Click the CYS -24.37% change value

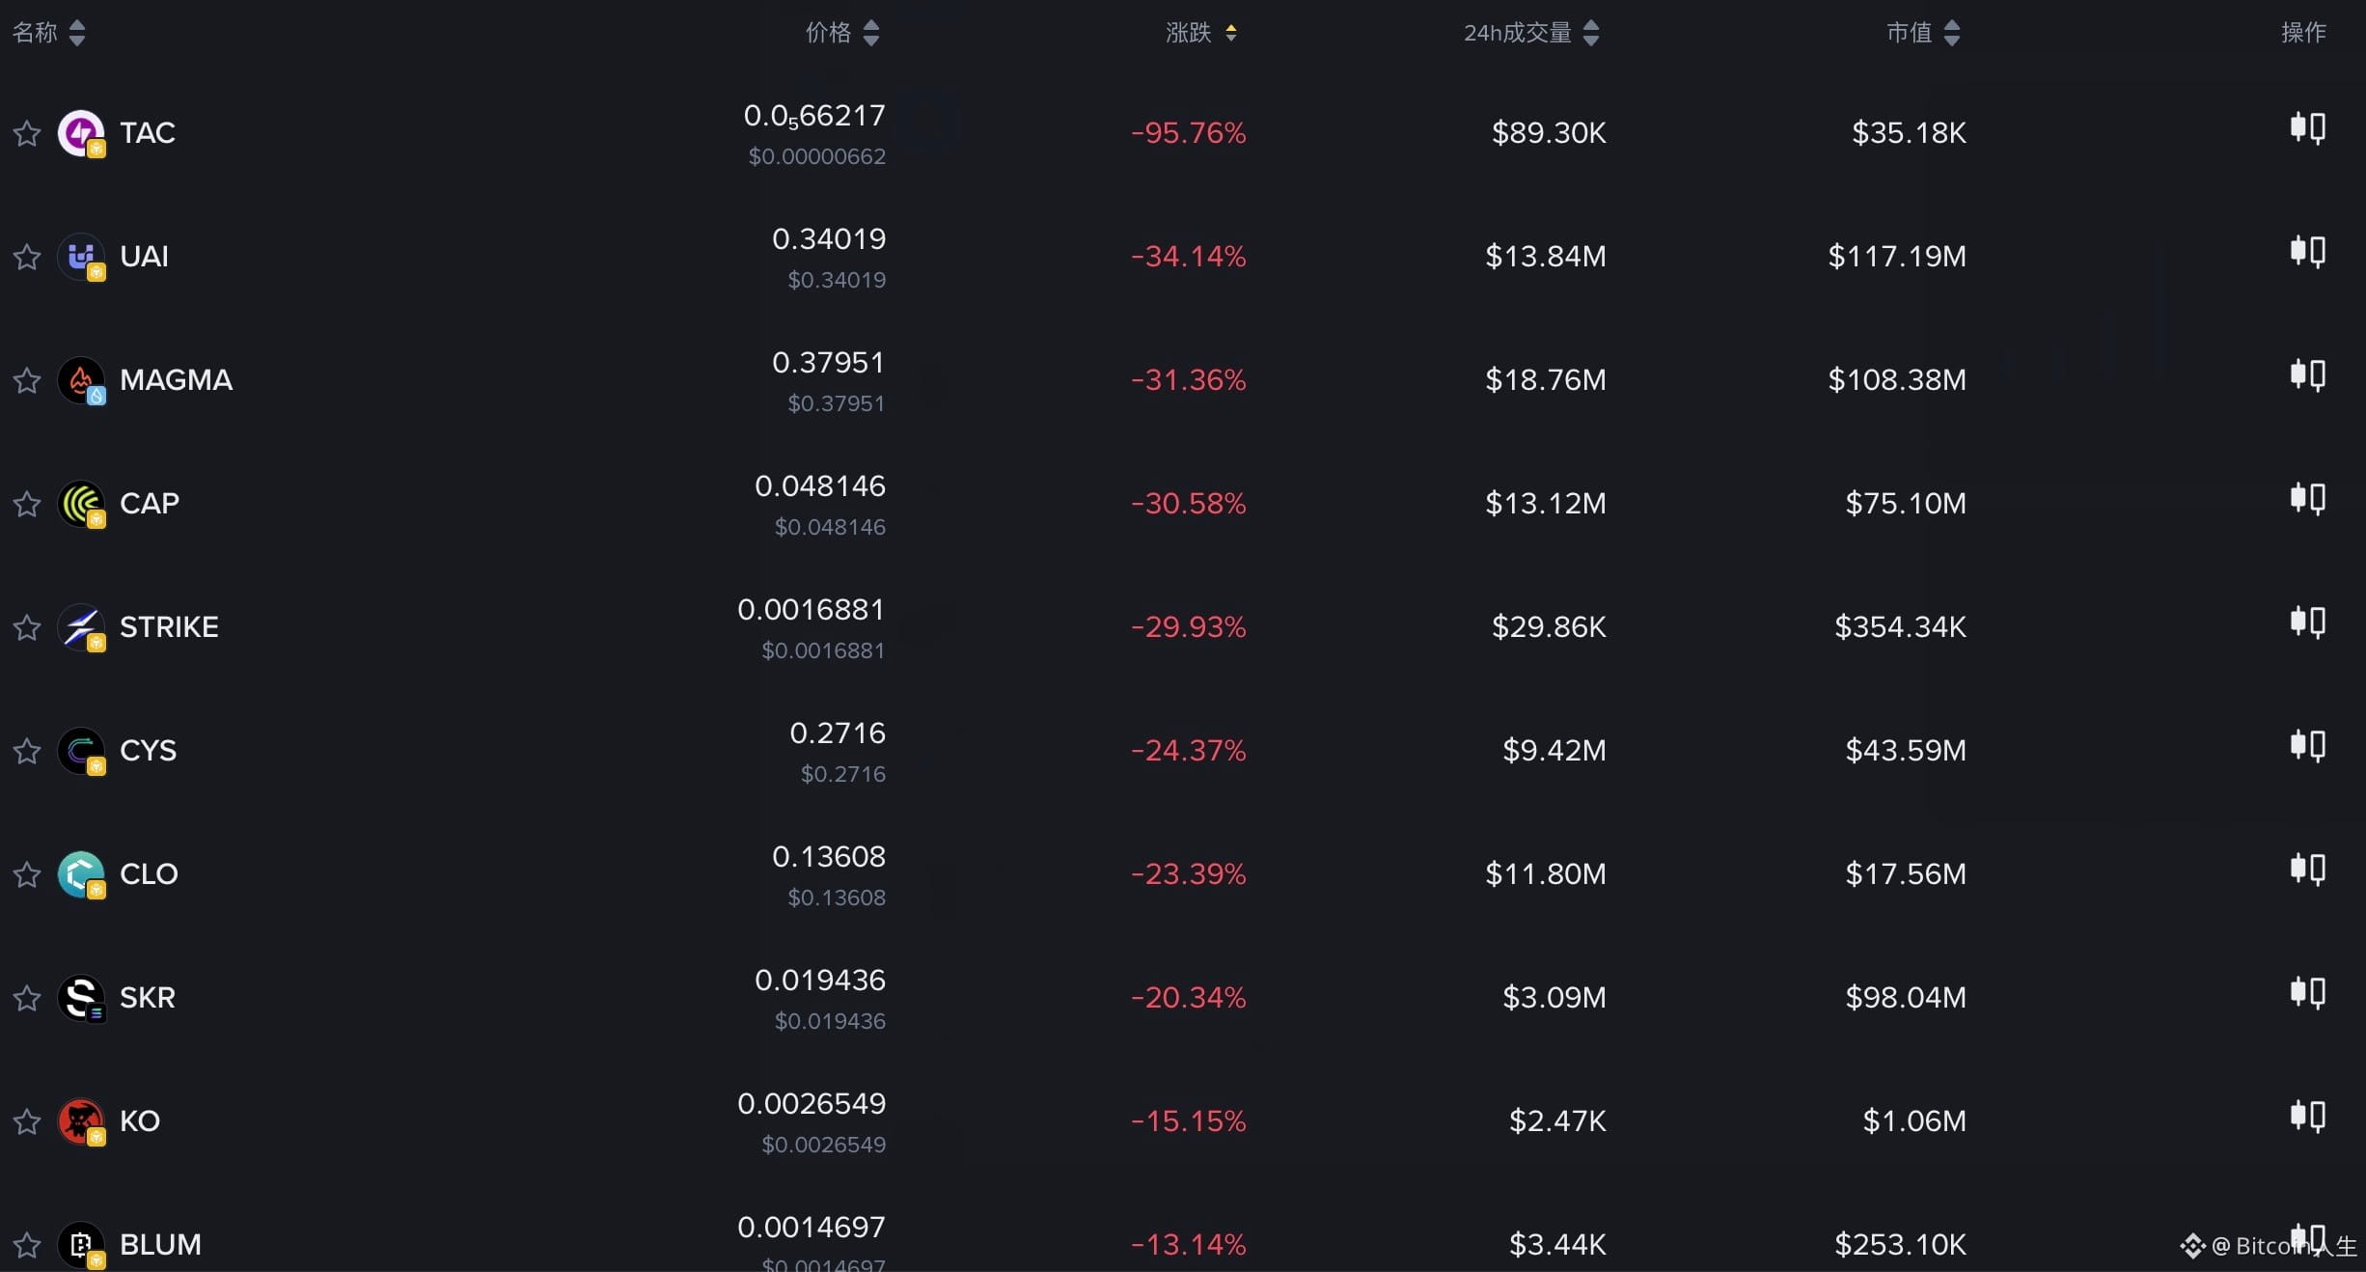point(1188,750)
